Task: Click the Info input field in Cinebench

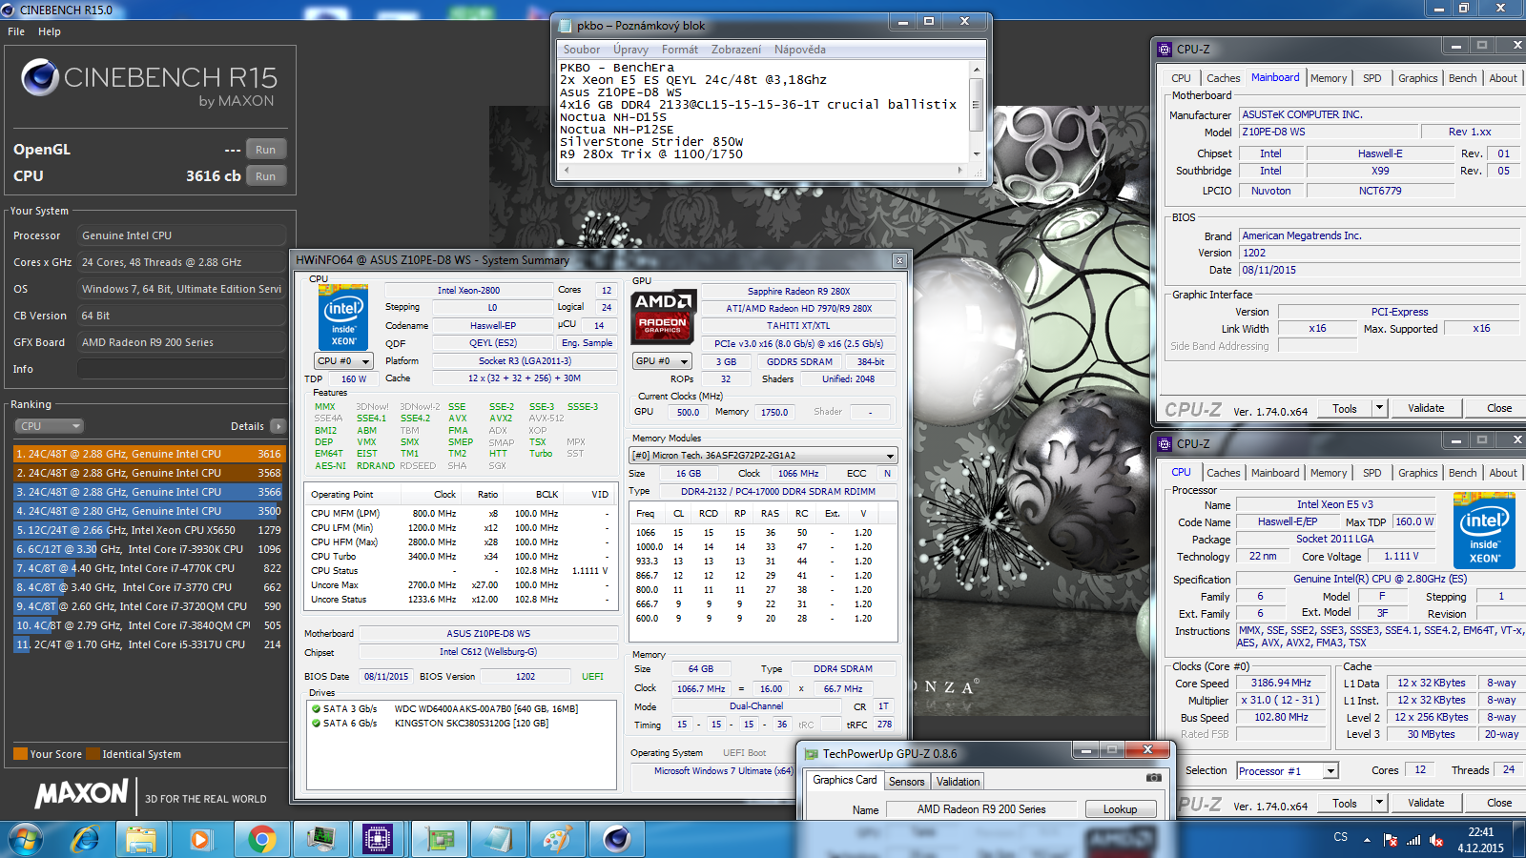Action: tap(181, 369)
